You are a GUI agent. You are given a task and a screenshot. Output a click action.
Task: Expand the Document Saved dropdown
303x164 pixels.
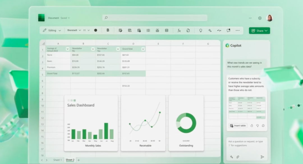coord(69,18)
